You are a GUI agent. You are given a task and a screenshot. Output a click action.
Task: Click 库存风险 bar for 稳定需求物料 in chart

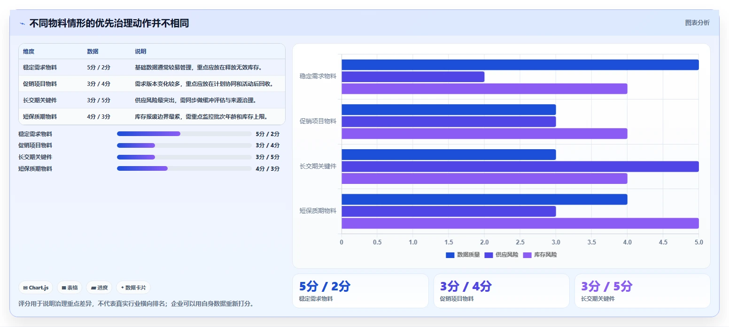tap(484, 89)
